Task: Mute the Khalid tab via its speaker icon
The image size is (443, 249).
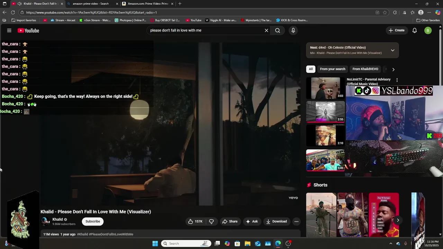Action: point(20,4)
